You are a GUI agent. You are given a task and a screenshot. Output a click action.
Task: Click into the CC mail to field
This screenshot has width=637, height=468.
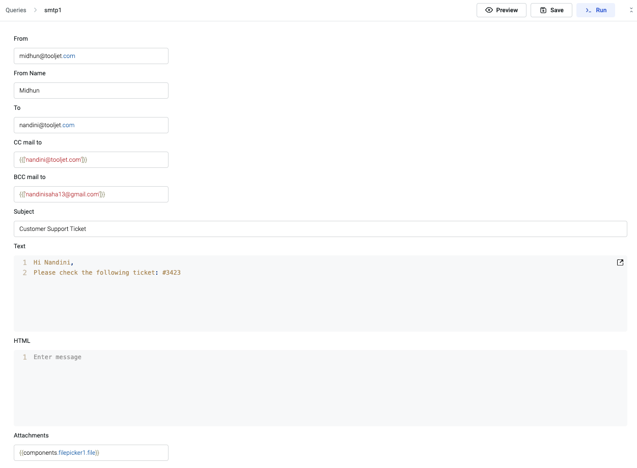click(x=91, y=160)
